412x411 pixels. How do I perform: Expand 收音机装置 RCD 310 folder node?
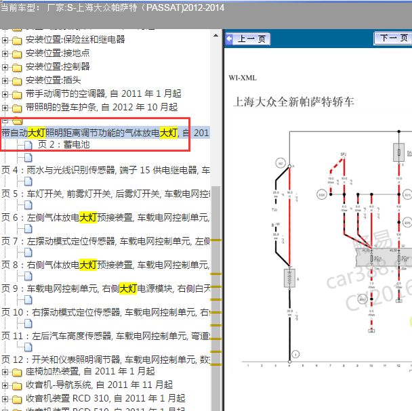(5, 399)
